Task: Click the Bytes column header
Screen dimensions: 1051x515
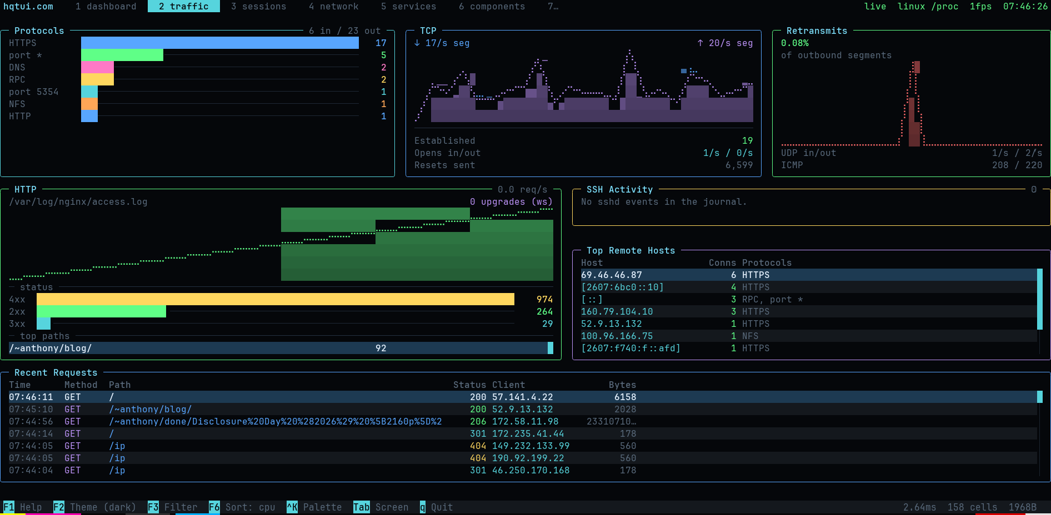Action: pos(623,385)
